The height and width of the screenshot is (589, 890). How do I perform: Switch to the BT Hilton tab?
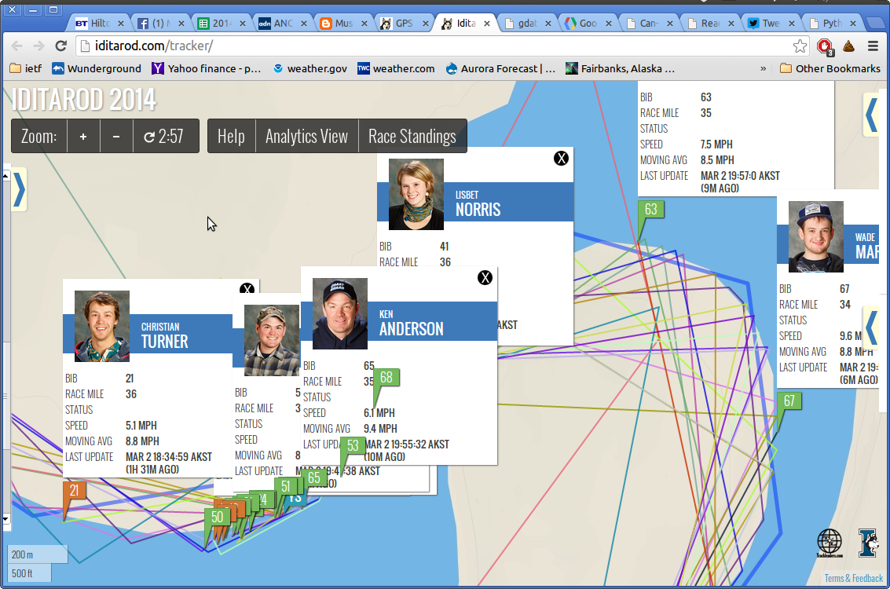[x=99, y=24]
